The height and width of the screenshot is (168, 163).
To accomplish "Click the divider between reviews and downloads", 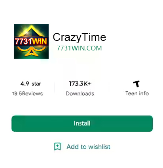I will (55, 87).
